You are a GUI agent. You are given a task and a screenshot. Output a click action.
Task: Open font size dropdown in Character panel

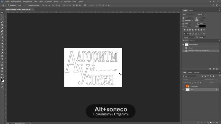pyautogui.click(x=189, y=18)
